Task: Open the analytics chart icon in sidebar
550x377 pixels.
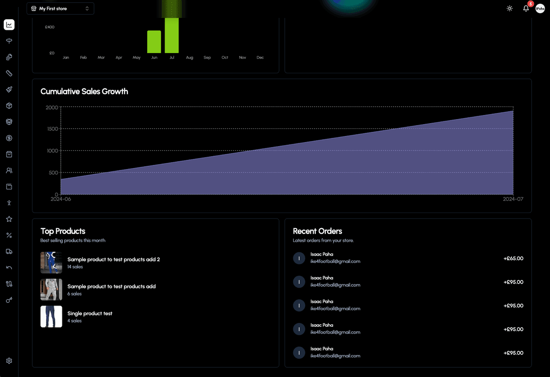Action: coord(9,25)
